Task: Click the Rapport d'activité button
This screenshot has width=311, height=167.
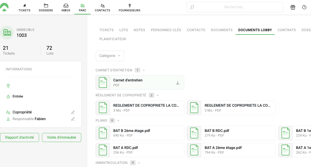Action: (x=19, y=137)
